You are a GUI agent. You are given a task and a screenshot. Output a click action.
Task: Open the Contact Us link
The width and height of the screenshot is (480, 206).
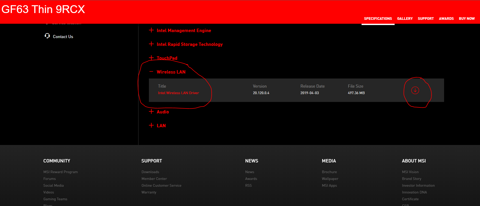63,37
